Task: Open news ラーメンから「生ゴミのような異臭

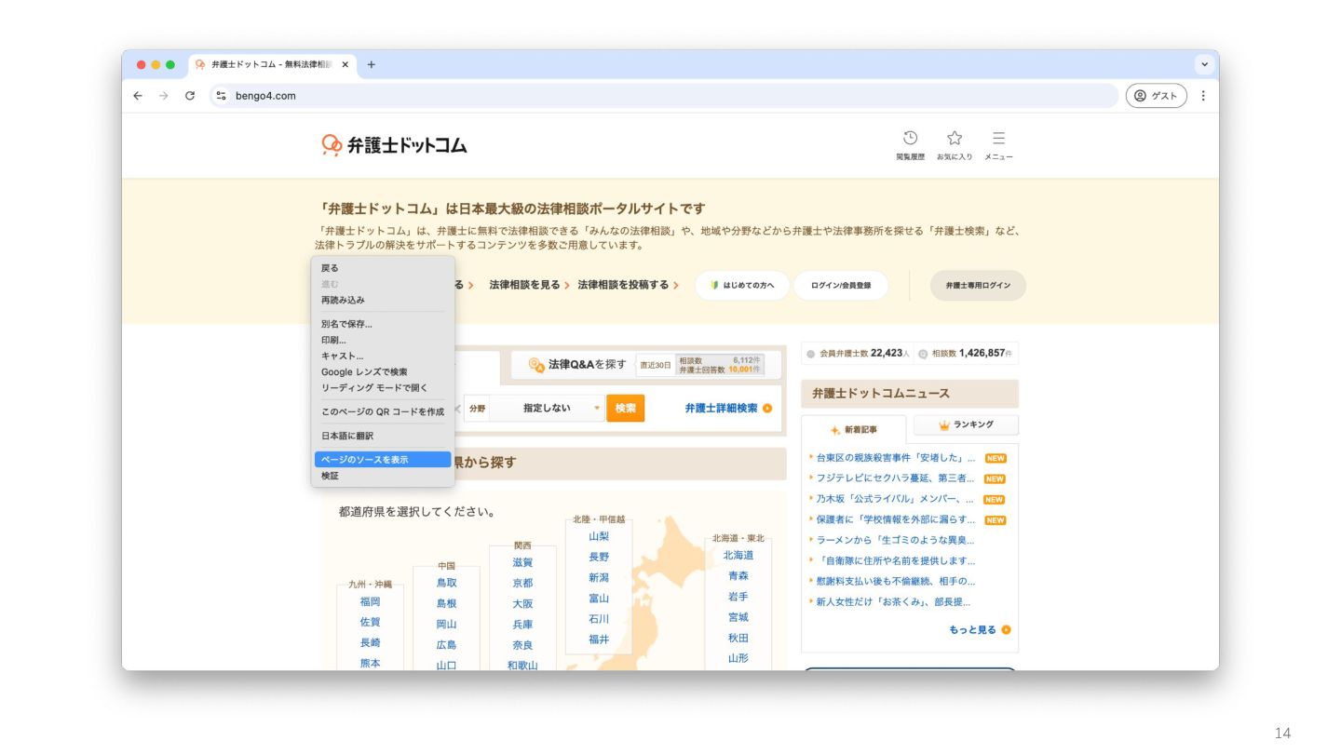Action: coord(895,540)
